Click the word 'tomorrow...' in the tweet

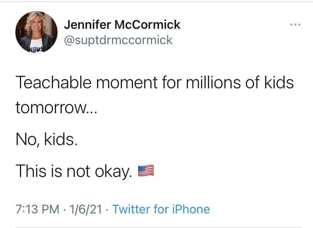[x=56, y=107]
